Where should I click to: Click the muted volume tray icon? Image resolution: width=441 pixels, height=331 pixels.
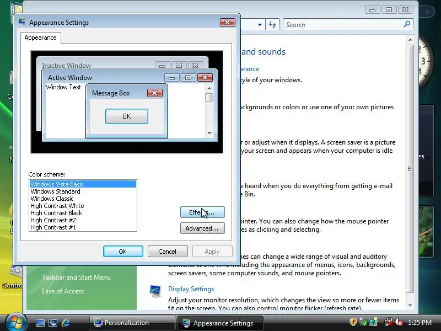click(399, 322)
